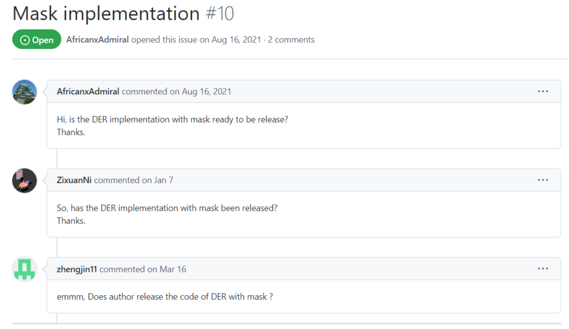Click the first comment body text
Image resolution: width=569 pixels, height=329 pixels.
point(172,119)
